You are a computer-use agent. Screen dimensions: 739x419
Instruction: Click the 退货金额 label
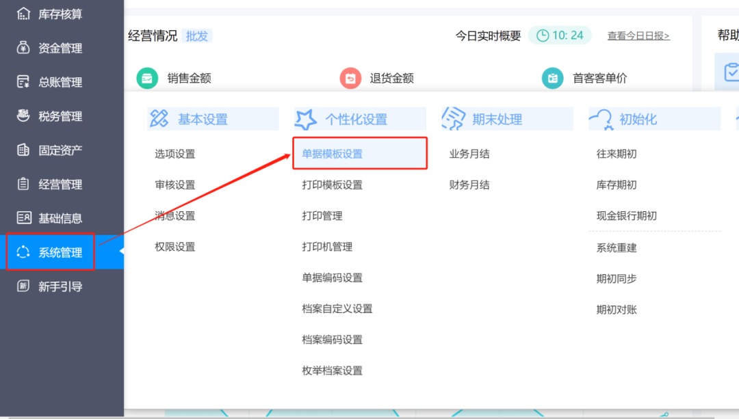[x=391, y=78]
